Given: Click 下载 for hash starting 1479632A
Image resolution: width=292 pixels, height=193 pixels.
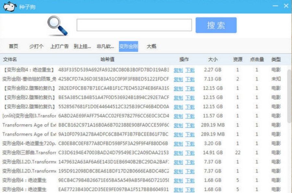Looking at the screenshot, I should [190, 162].
